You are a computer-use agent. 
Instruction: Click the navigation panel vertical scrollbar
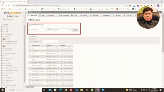tap(25, 53)
